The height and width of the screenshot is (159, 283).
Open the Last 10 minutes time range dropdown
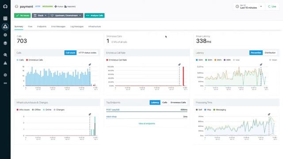[249, 7]
